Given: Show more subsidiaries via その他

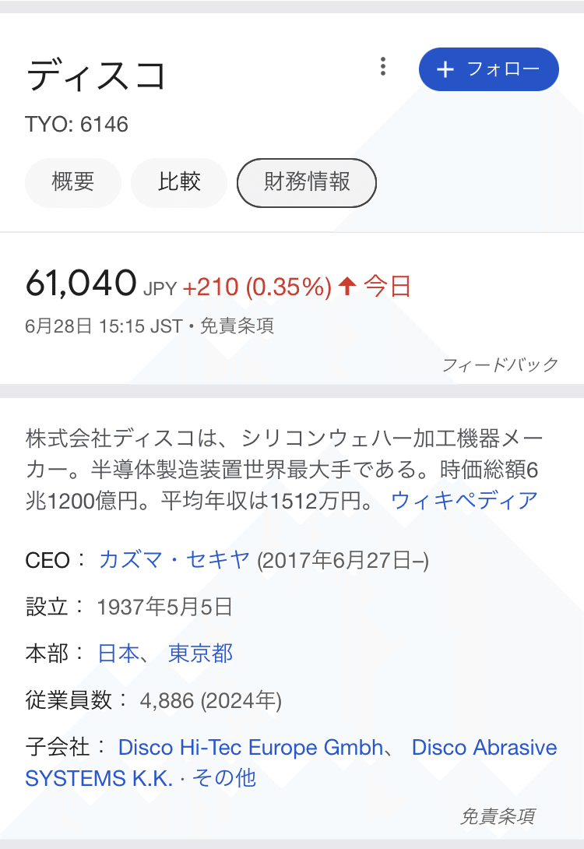Looking at the screenshot, I should 224,778.
